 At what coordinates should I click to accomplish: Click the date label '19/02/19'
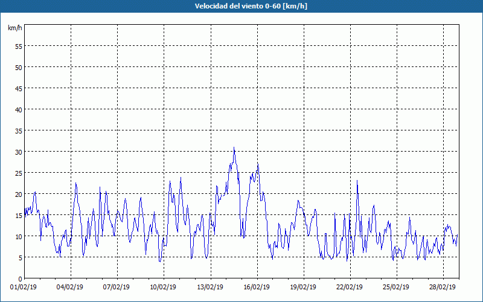click(303, 287)
